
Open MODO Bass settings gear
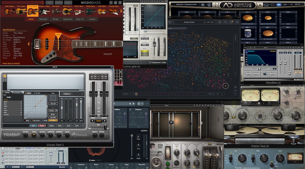[x=120, y=2]
